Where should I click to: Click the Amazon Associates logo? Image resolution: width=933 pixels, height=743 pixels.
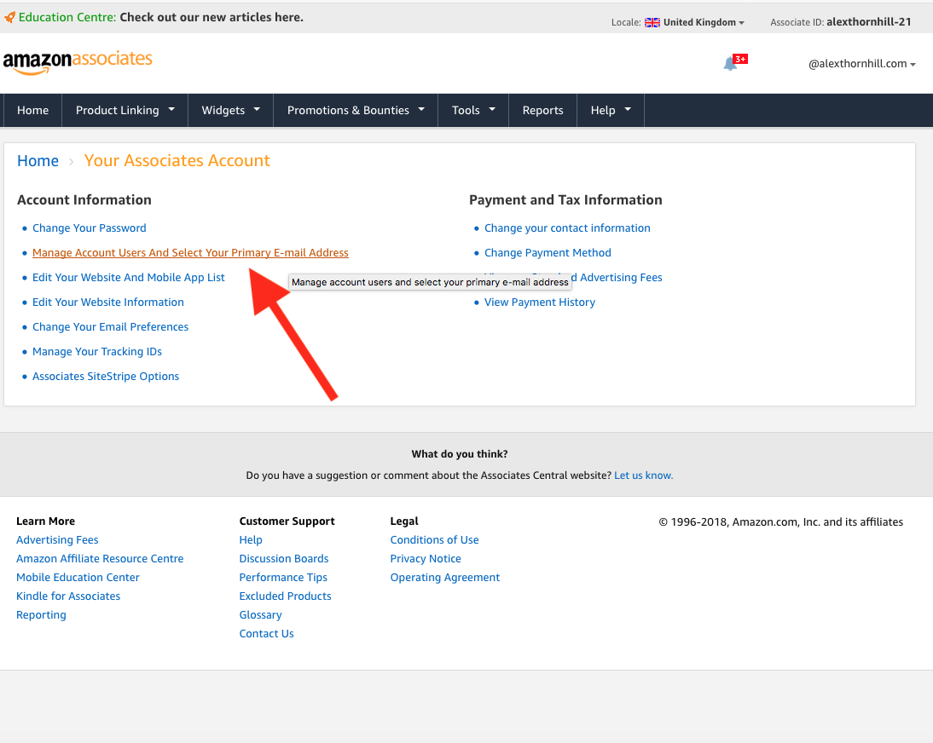pos(78,62)
